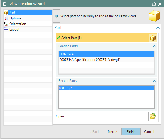Cancel the View Creation Wizard
This screenshot has height=139, width=164.
(149, 132)
